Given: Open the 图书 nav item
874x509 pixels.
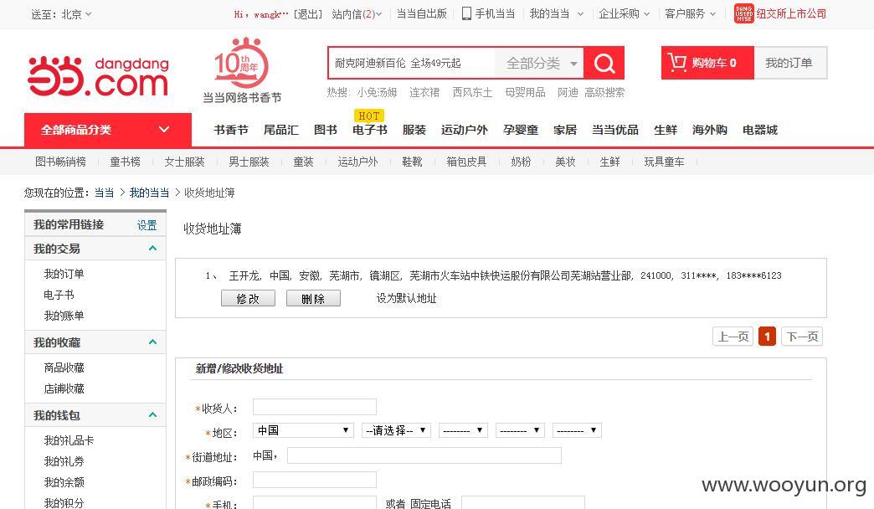Looking at the screenshot, I should pyautogui.click(x=326, y=130).
